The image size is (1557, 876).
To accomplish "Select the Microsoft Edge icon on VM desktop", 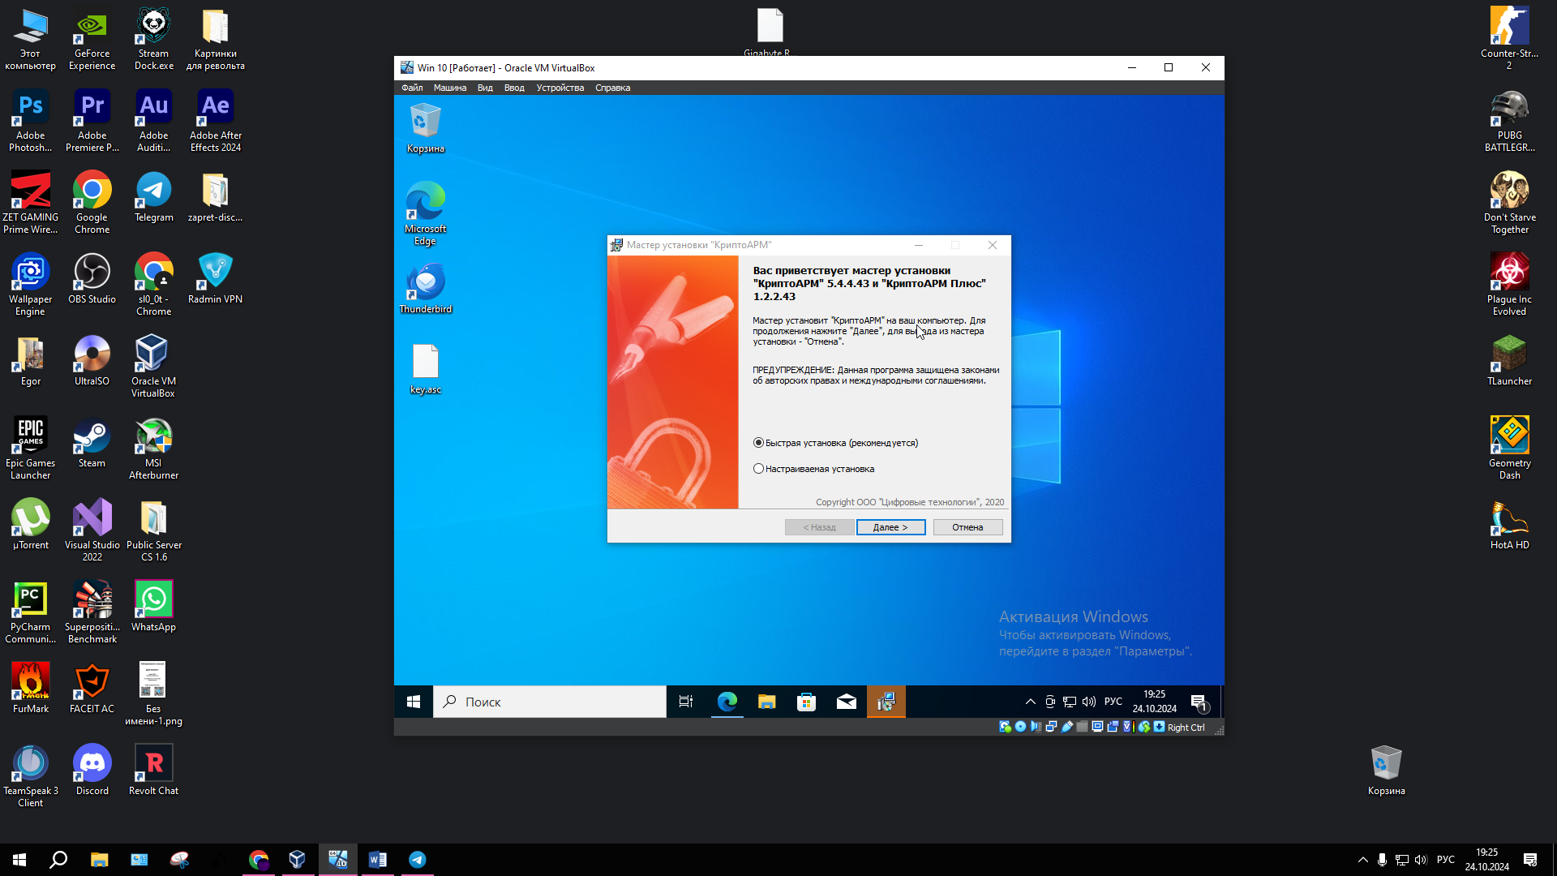I will [x=425, y=213].
